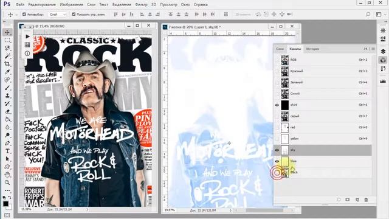Toggle Показать упр. элем. checkbox
Viewport: 389px width, 219px height.
coord(74,15)
